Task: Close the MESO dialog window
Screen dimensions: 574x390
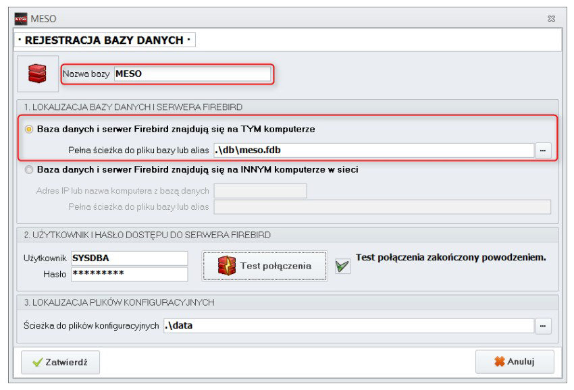Action: tap(551, 19)
